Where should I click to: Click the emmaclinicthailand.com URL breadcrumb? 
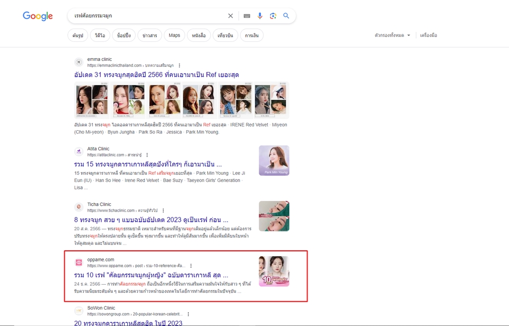coord(130,66)
